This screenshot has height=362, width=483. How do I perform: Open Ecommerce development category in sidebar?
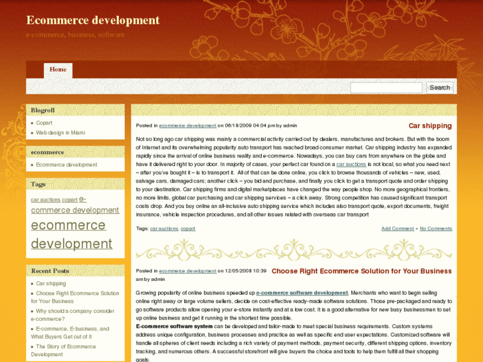coord(66,165)
